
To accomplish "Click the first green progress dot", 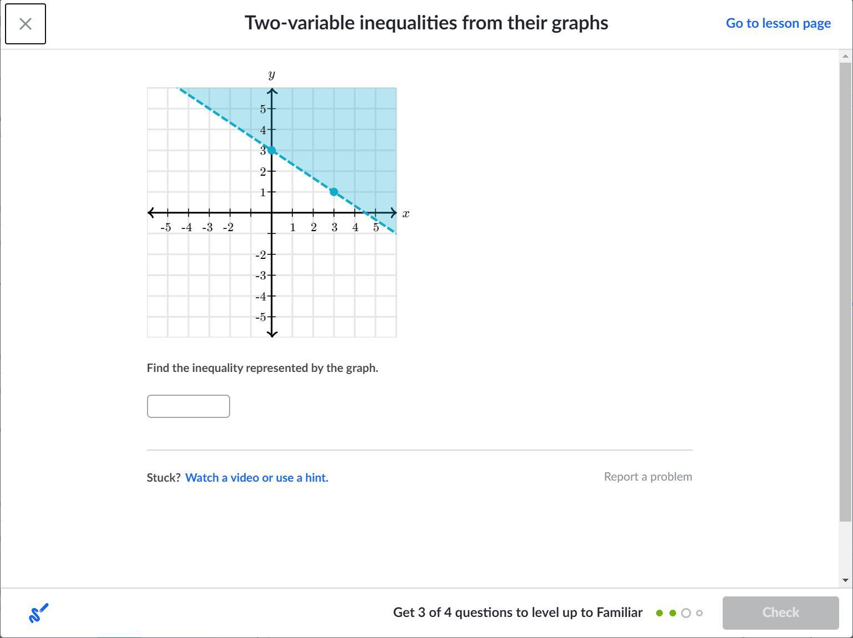I will [659, 613].
